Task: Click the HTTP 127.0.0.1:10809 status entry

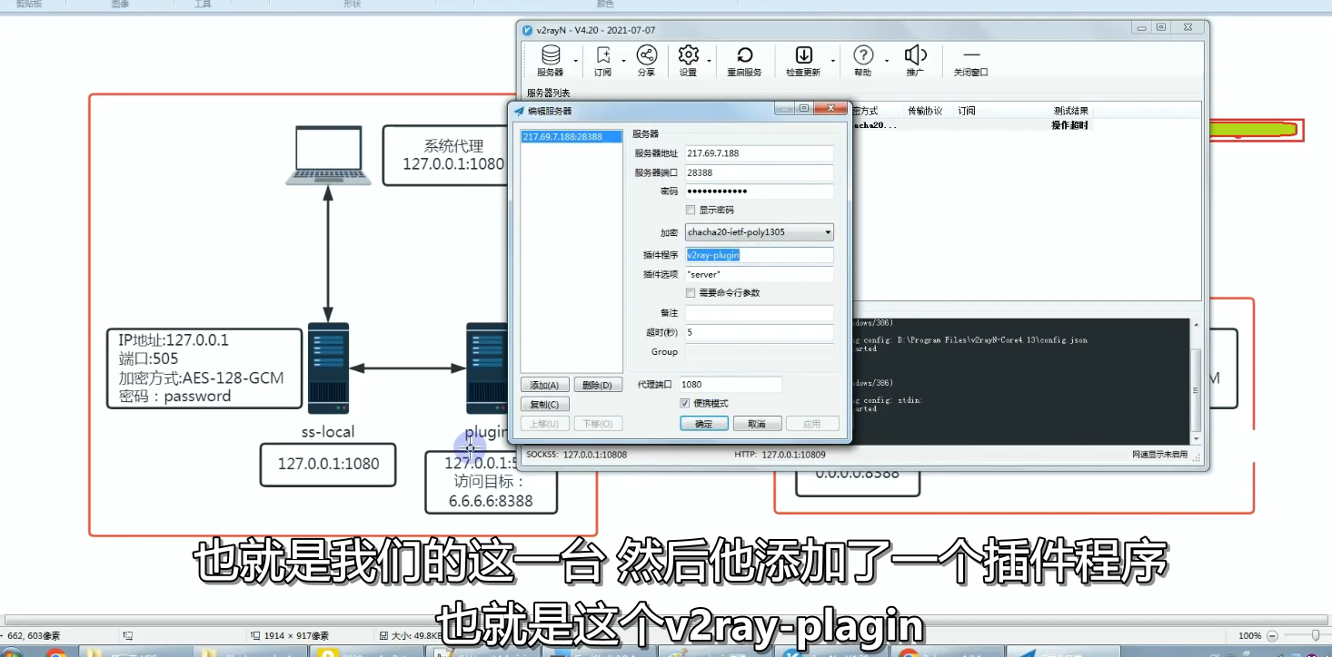Action: pyautogui.click(x=780, y=455)
